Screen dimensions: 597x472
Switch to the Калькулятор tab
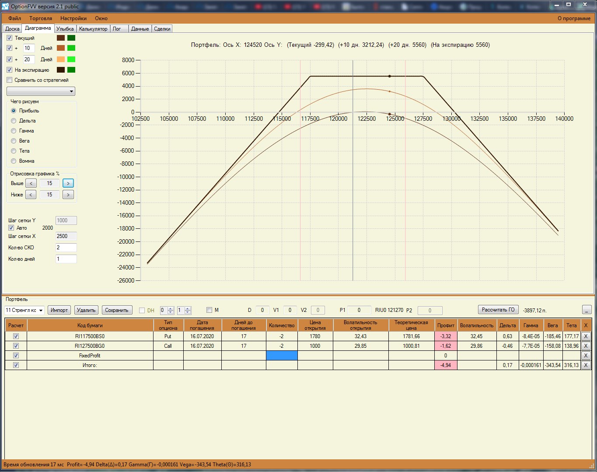[93, 29]
